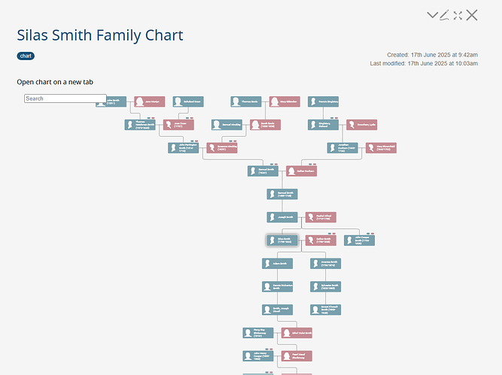The width and height of the screenshot is (502, 375).
Task: Select the Francis Singletary person card
Action: 323,101
